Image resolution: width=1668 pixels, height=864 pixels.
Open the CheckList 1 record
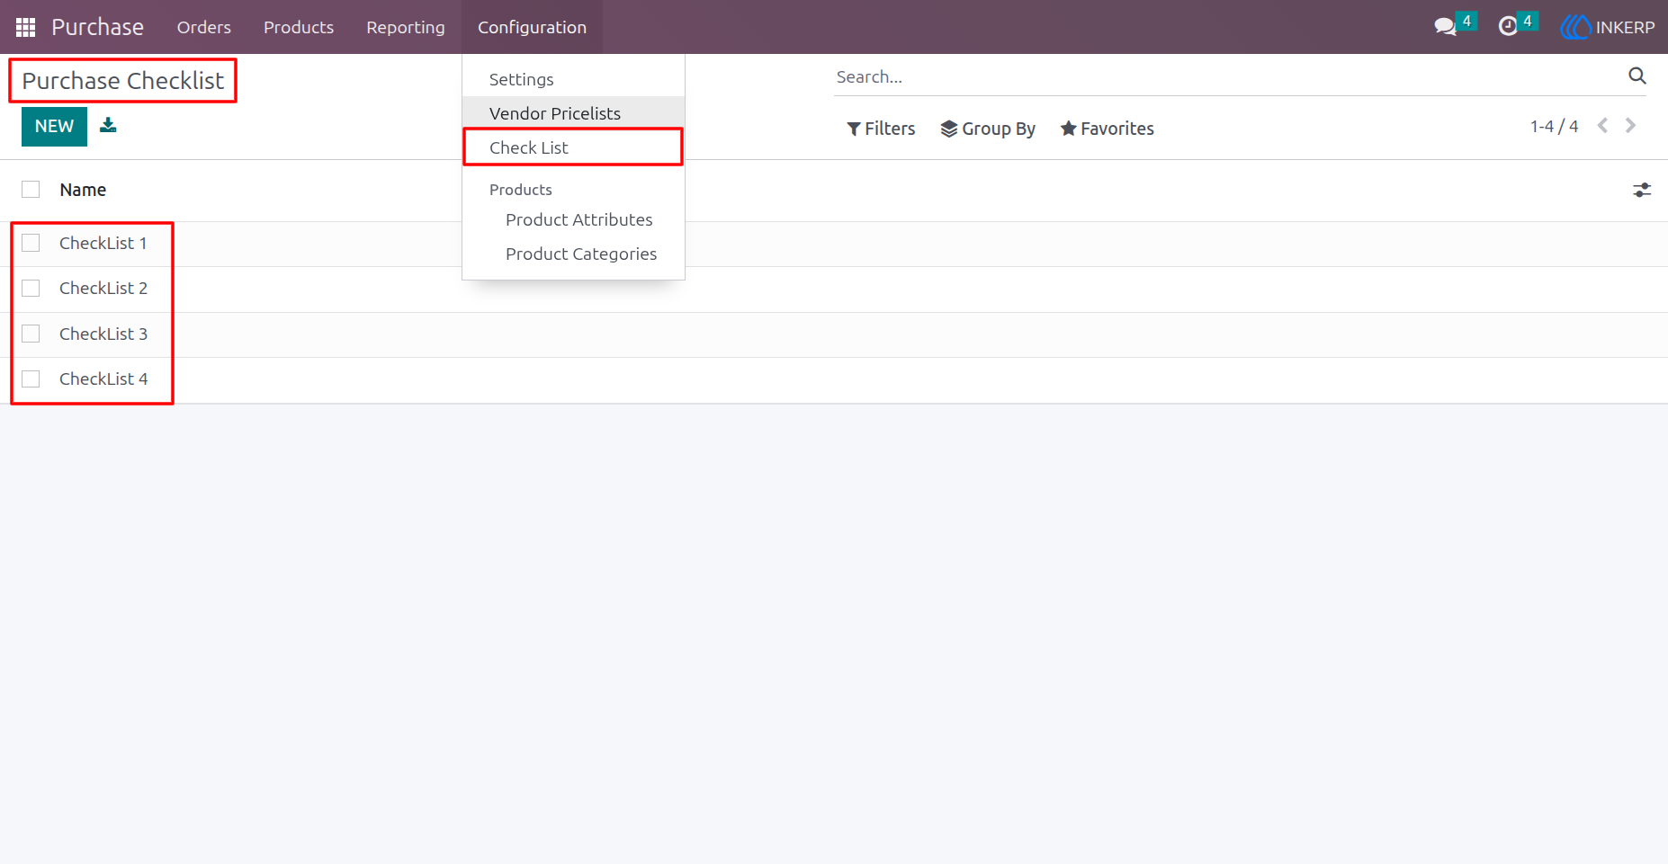[x=103, y=243]
